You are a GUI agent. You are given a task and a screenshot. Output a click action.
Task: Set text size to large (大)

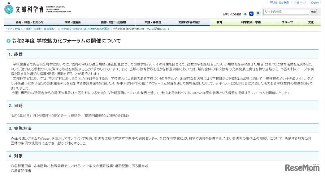[x=258, y=13]
